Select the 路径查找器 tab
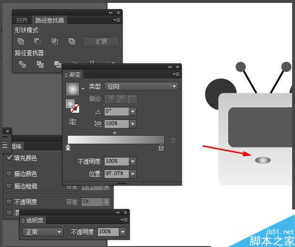This screenshot has width=295, height=247. pos(50,20)
